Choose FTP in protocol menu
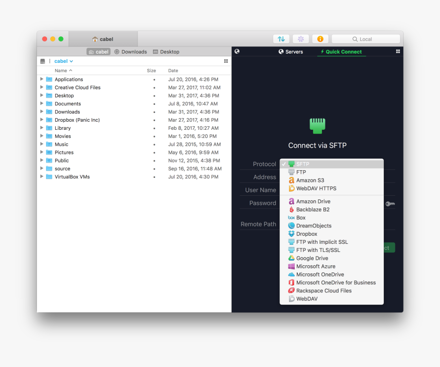440x367 pixels. point(332,172)
